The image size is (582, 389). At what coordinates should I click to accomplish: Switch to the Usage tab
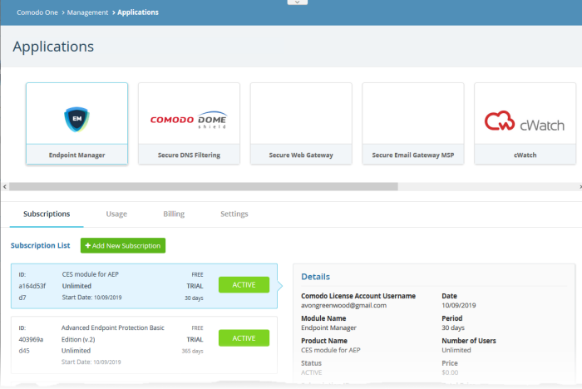click(x=116, y=214)
